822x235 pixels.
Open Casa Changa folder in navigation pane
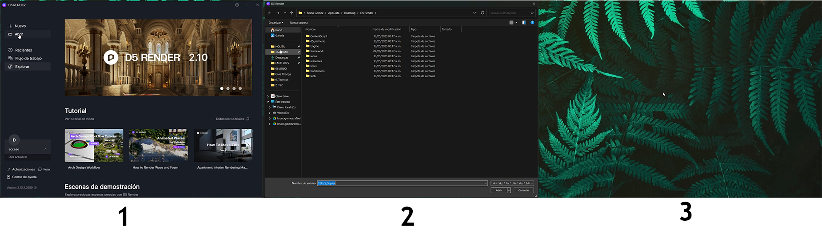pos(283,74)
